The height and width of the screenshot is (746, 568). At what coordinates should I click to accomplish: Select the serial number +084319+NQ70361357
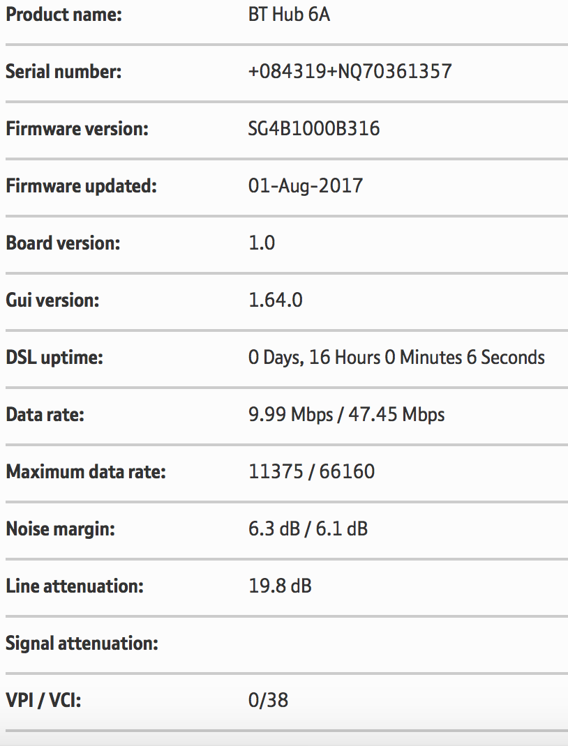350,72
